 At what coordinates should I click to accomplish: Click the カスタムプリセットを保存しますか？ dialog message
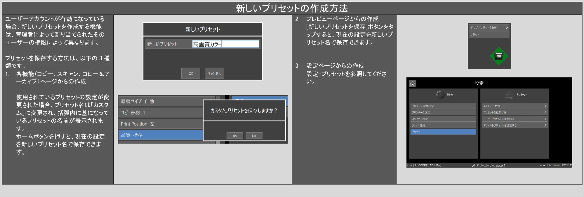tap(244, 111)
